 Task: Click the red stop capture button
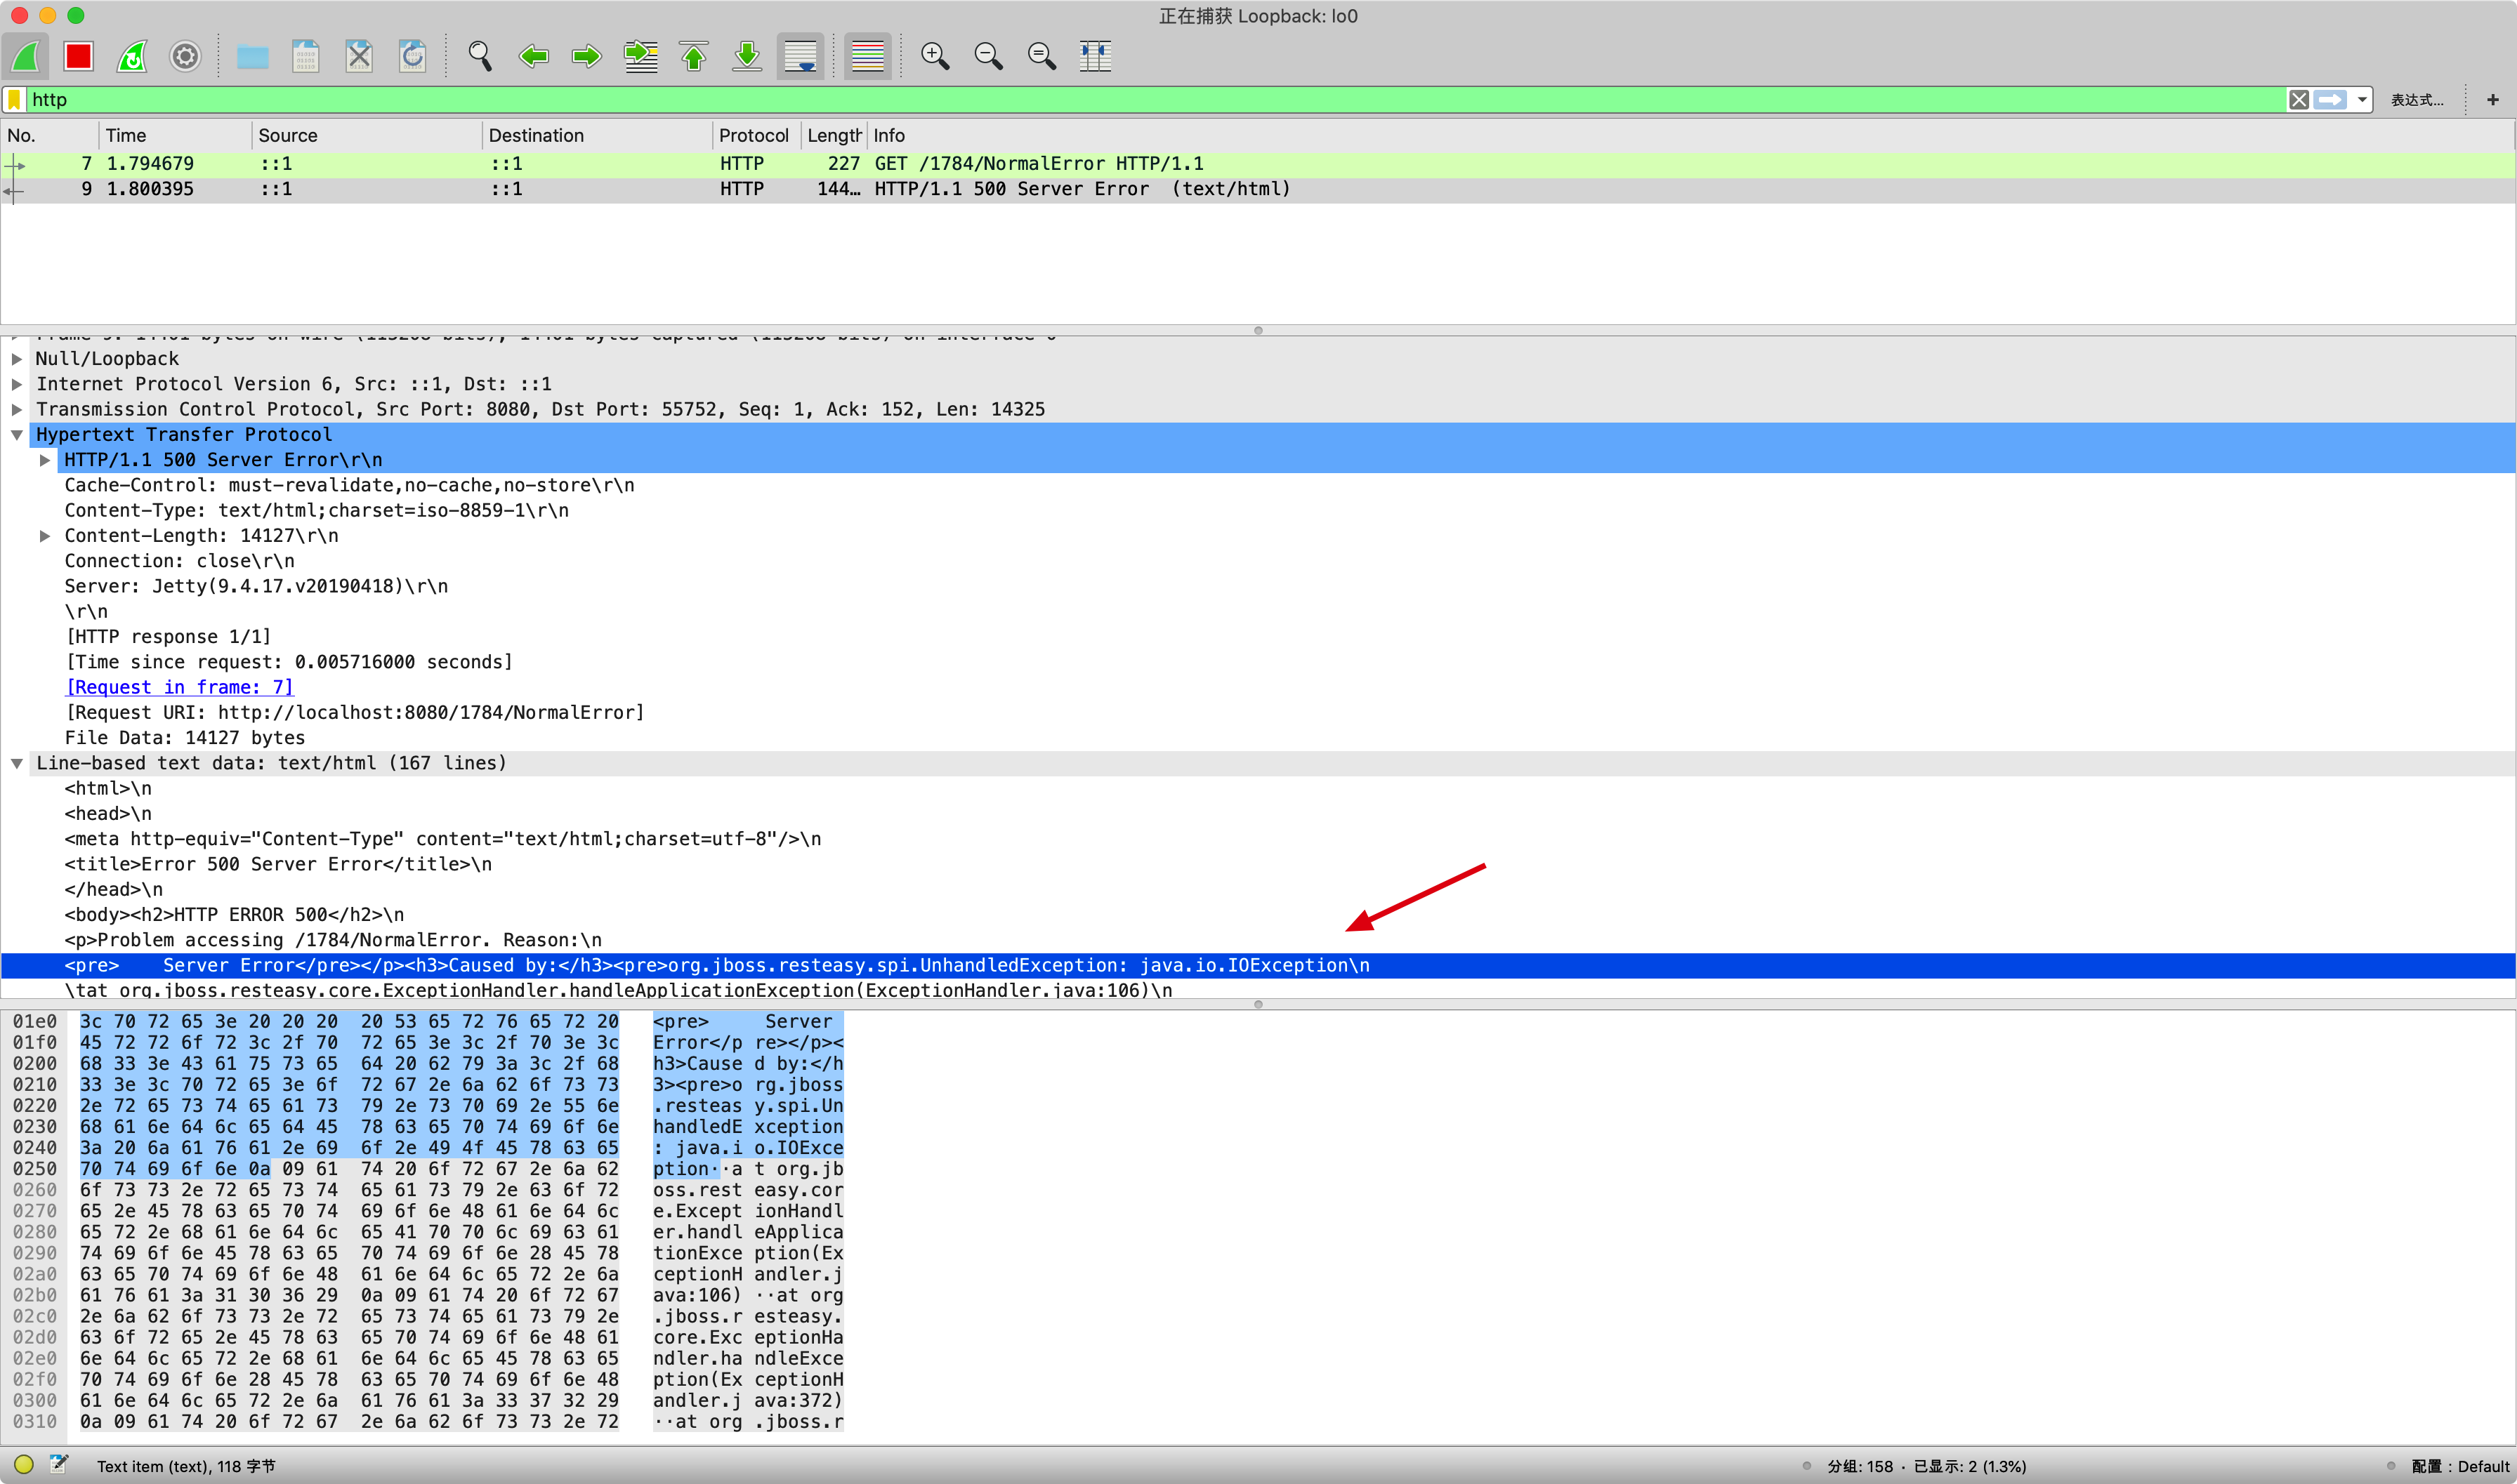pyautogui.click(x=78, y=56)
